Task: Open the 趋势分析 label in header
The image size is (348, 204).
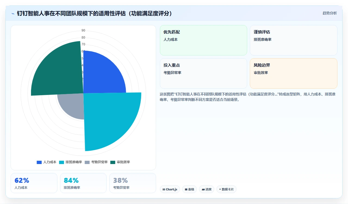Action: click(x=330, y=13)
